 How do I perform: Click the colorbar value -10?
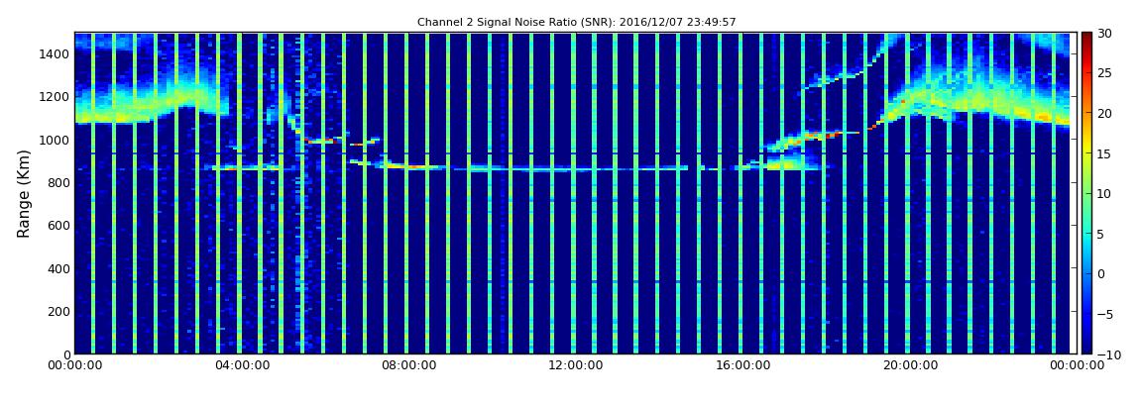(1106, 354)
